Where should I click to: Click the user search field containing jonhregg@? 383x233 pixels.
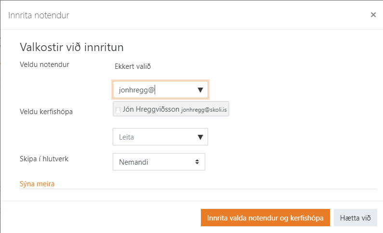click(160, 90)
